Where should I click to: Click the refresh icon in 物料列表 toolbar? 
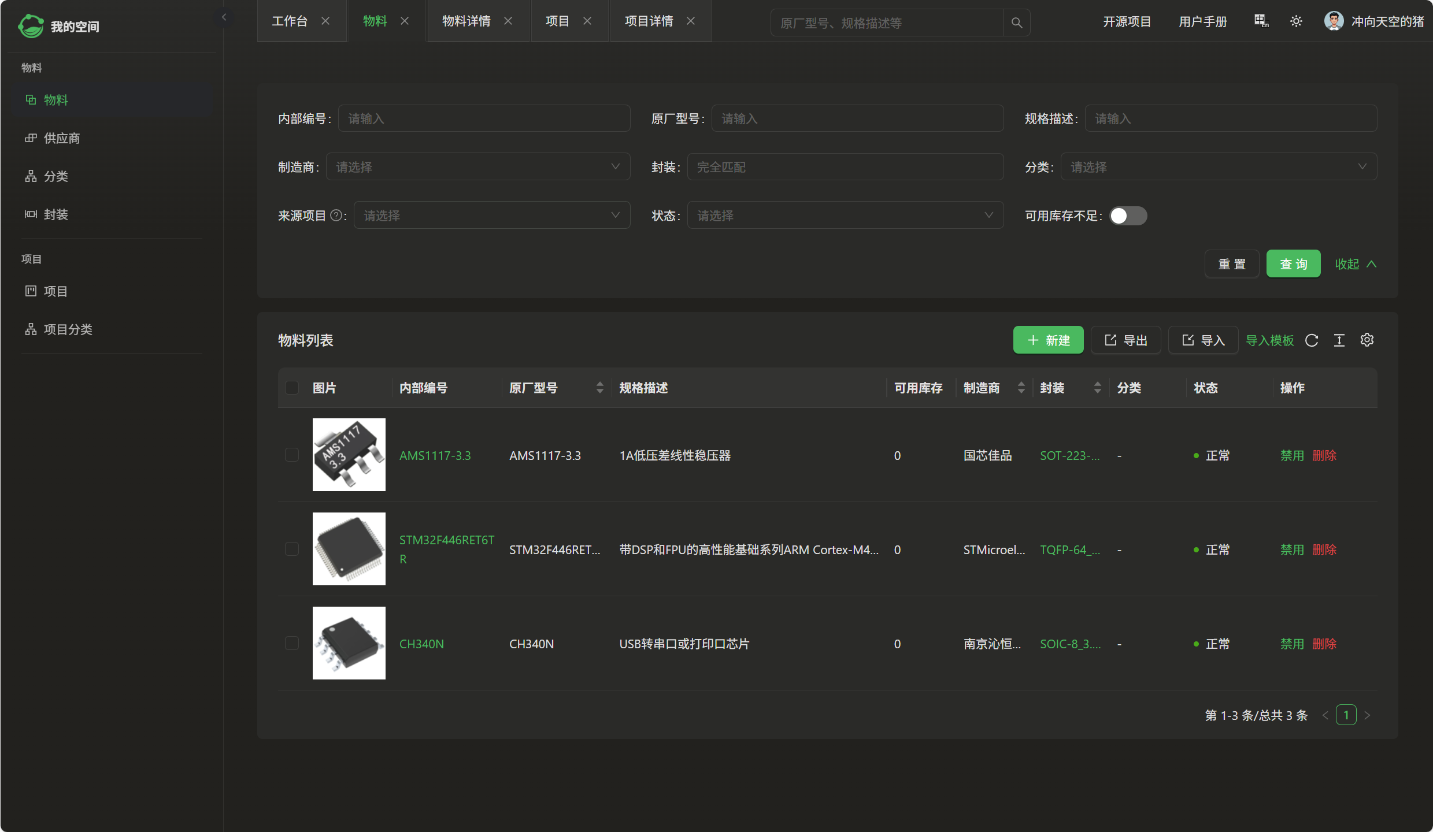tap(1312, 340)
